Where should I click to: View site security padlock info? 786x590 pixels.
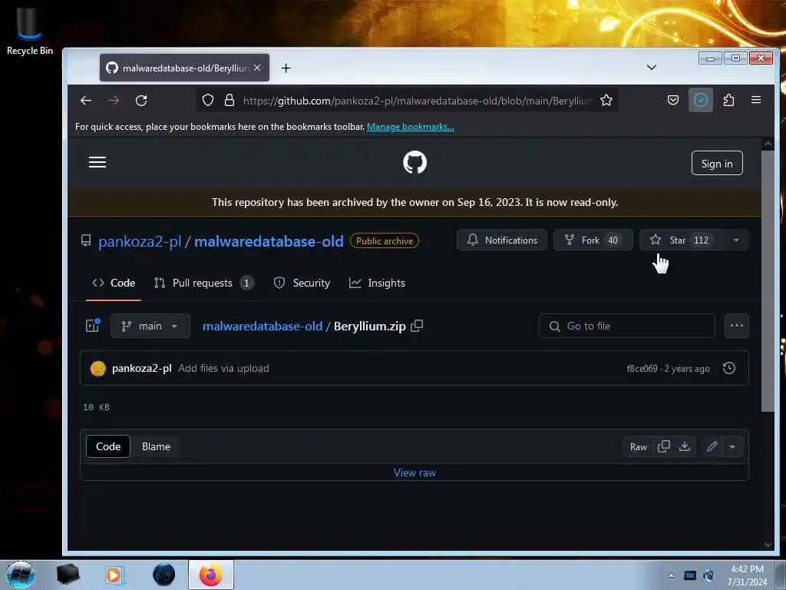(x=230, y=101)
